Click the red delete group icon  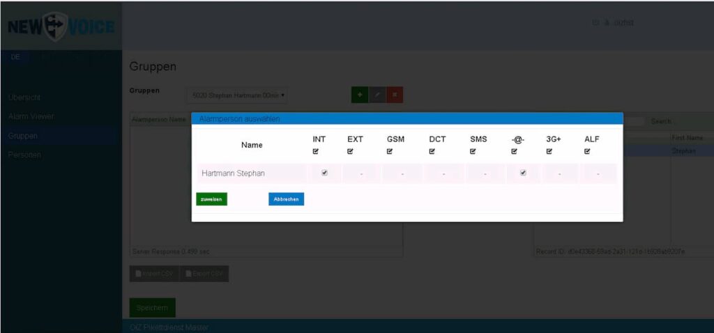tap(395, 95)
